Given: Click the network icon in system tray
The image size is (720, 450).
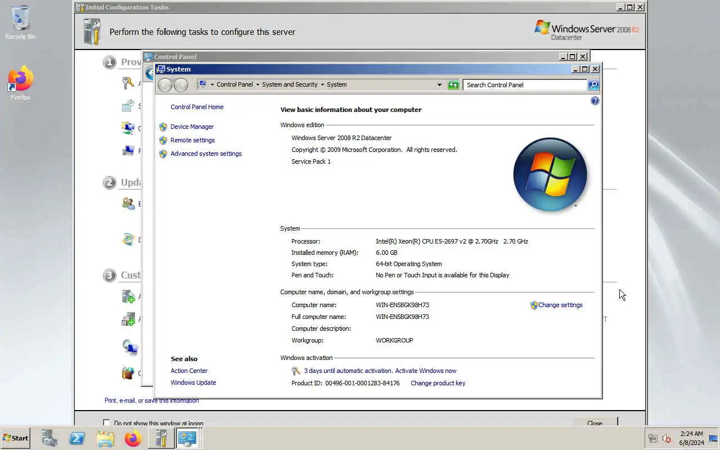Looking at the screenshot, I should [x=653, y=438].
